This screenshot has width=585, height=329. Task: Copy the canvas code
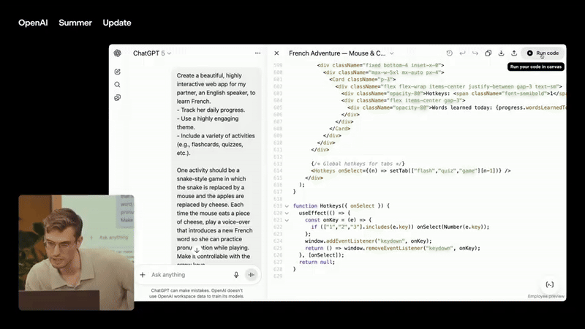pyautogui.click(x=488, y=53)
